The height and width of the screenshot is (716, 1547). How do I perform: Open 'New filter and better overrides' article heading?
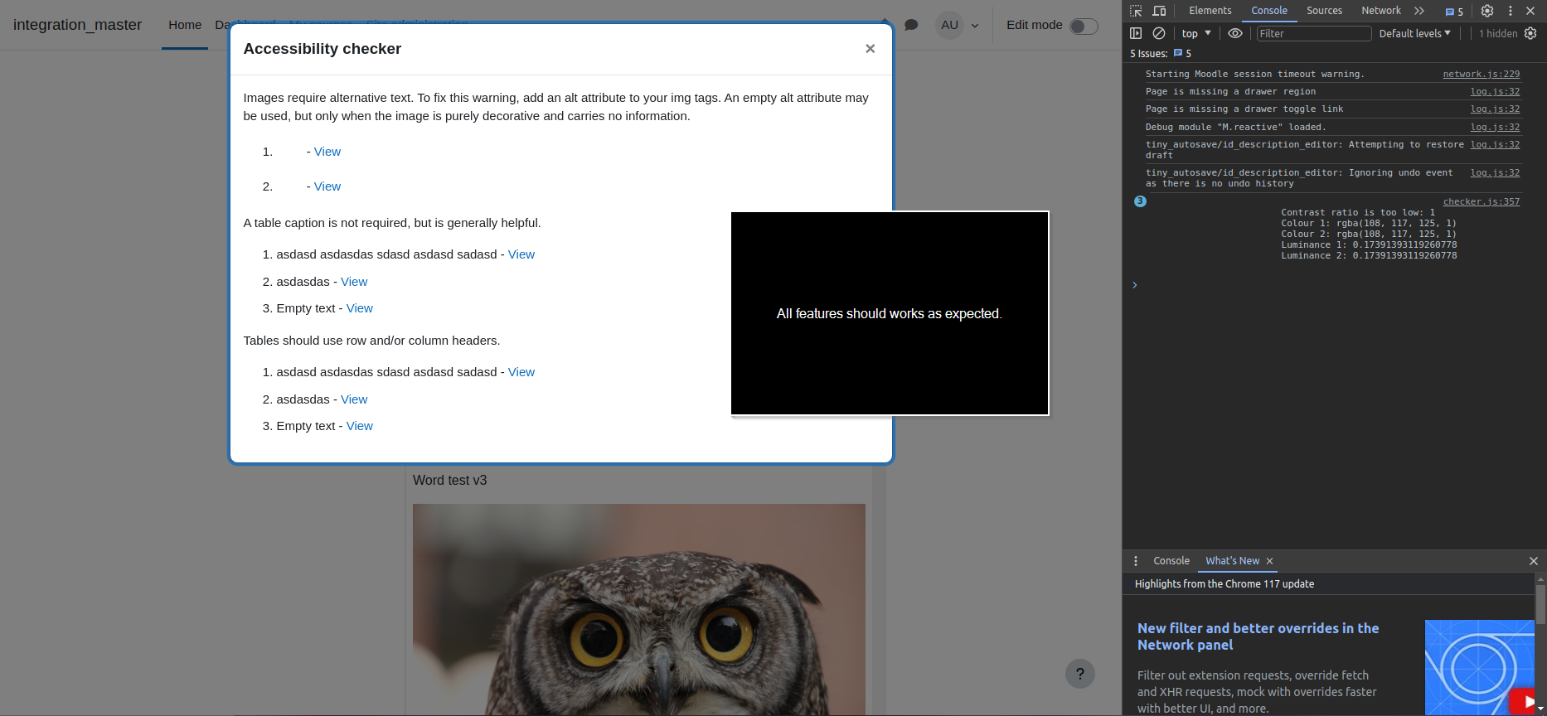[x=1258, y=636]
